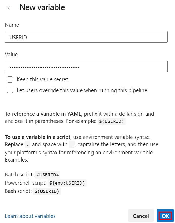
Task: Open the Learn about variables link
Action: [x=30, y=216]
